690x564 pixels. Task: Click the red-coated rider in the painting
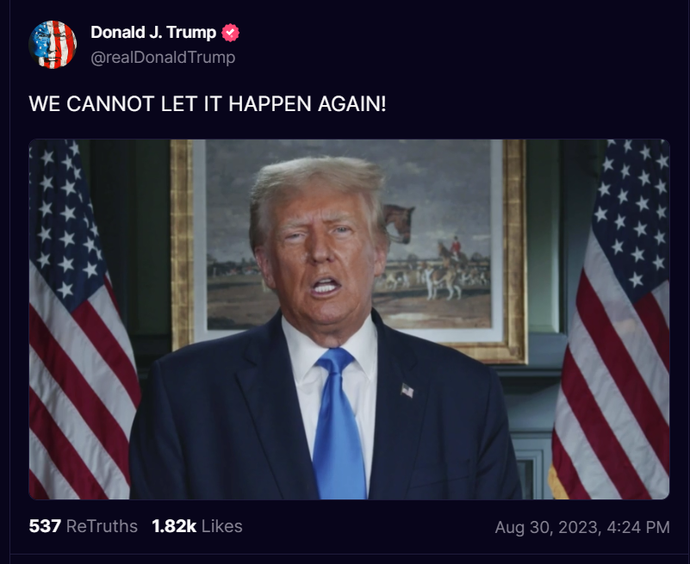pyautogui.click(x=457, y=248)
